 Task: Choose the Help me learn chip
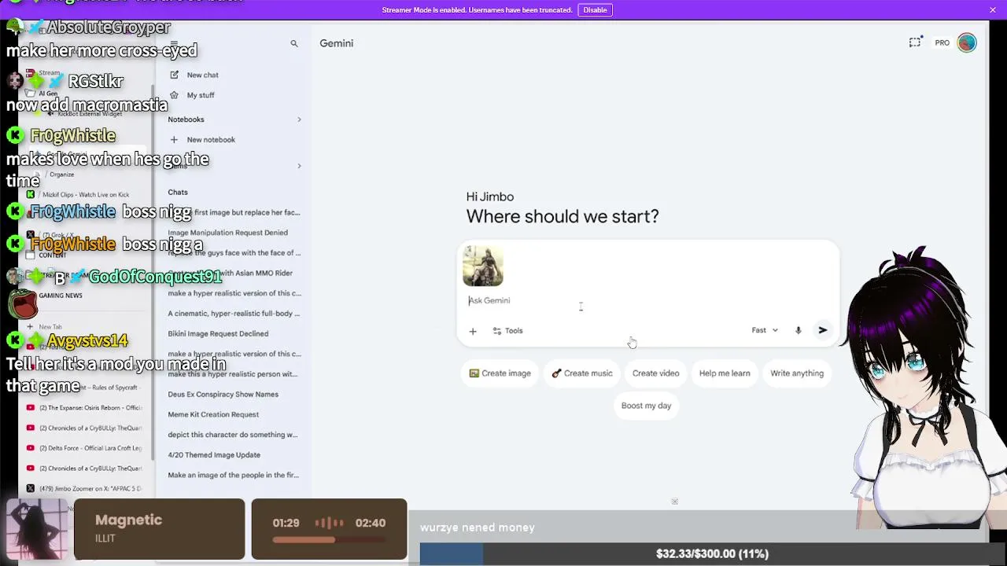click(725, 373)
